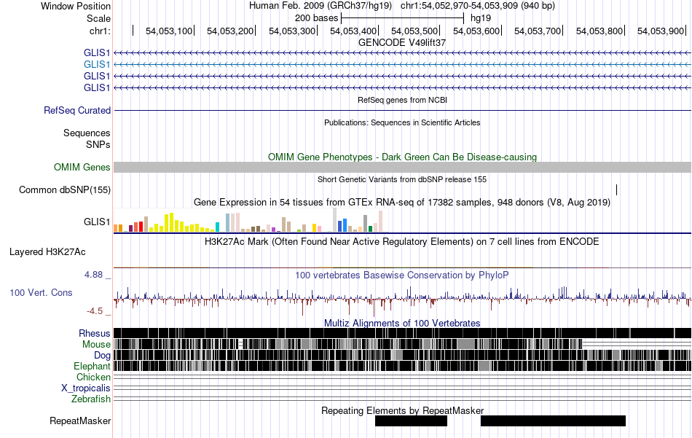Screen dimensions: 692x438
Task: Click the light blue GLIS1 transcript label
Action: (x=97, y=64)
